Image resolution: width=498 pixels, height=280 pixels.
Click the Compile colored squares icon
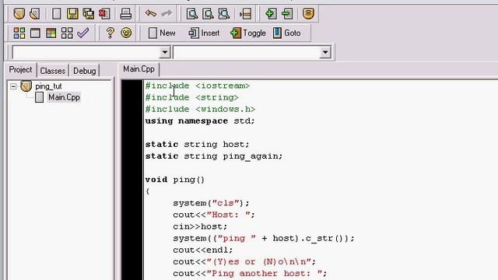[19, 33]
